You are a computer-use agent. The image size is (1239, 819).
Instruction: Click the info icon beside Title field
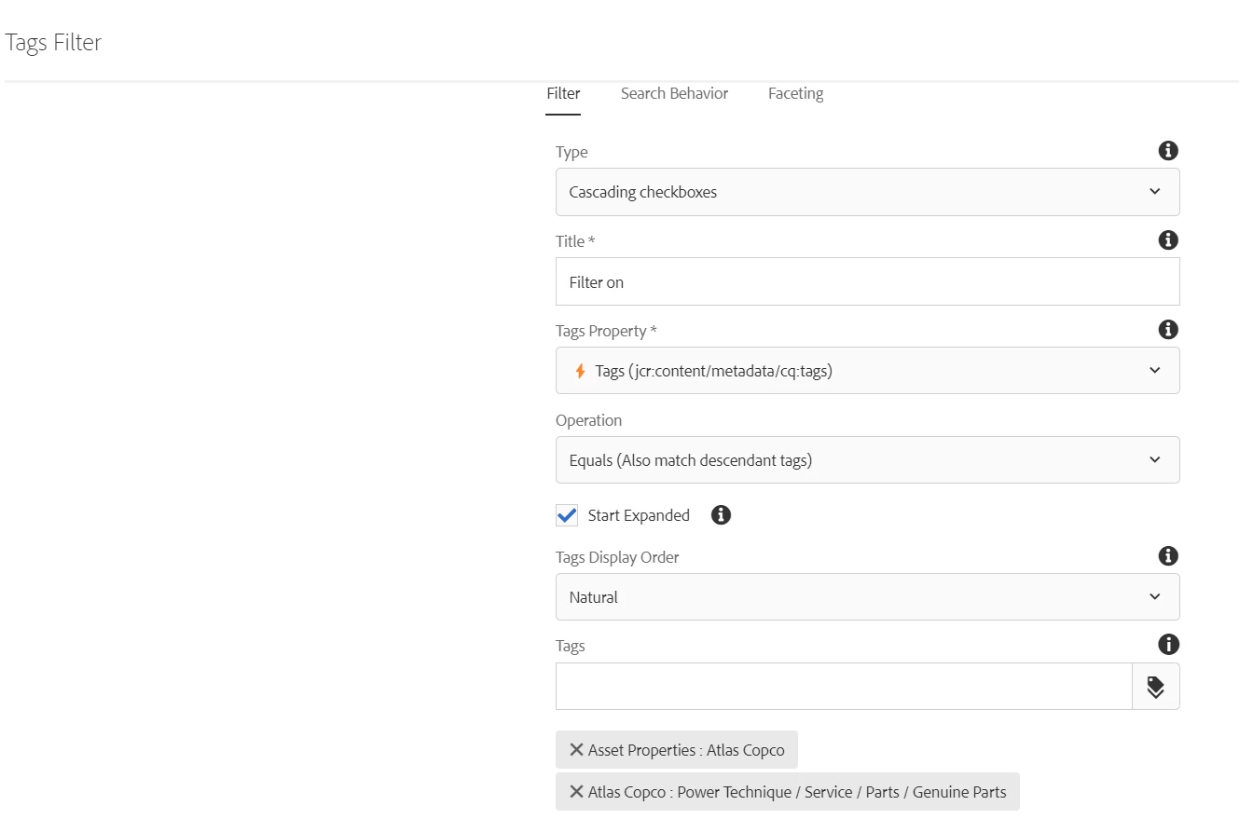pos(1167,240)
